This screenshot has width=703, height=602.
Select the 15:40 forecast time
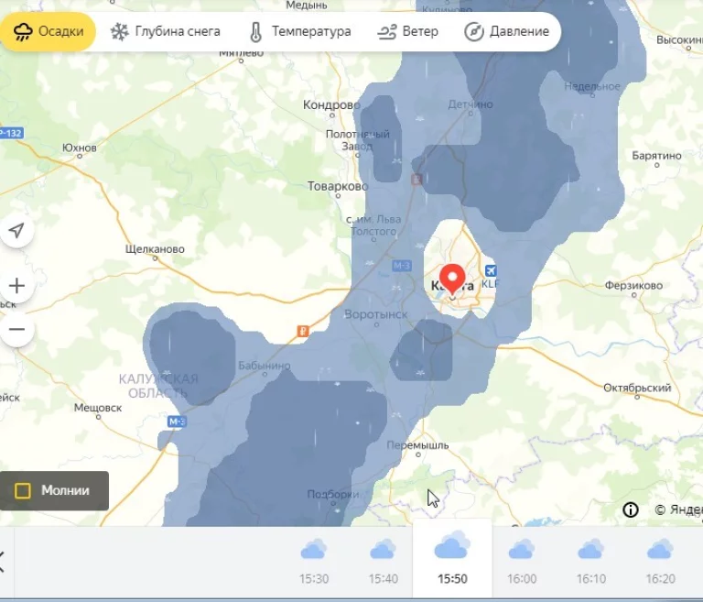pyautogui.click(x=383, y=561)
